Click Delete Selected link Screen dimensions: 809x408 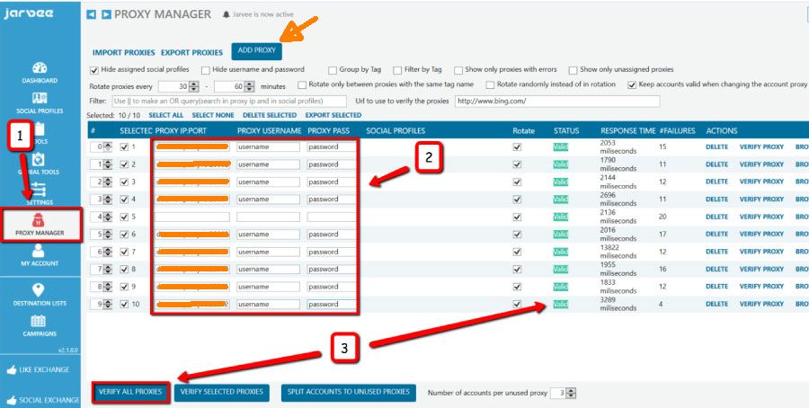click(270, 115)
